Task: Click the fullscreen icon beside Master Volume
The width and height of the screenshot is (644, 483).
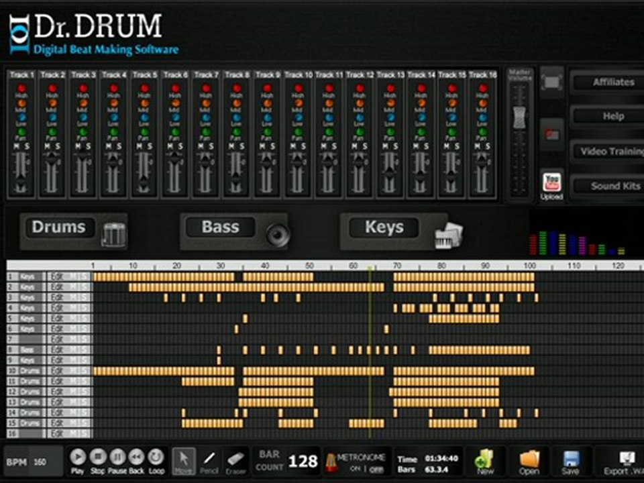Action: 551,82
